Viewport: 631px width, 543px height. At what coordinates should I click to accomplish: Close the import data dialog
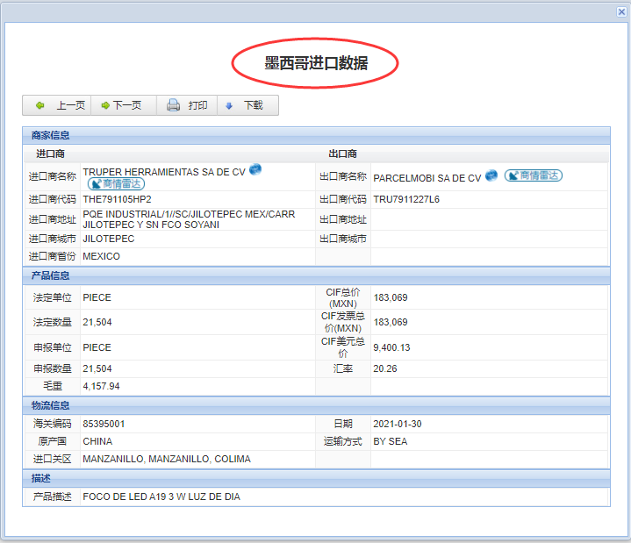(621, 11)
